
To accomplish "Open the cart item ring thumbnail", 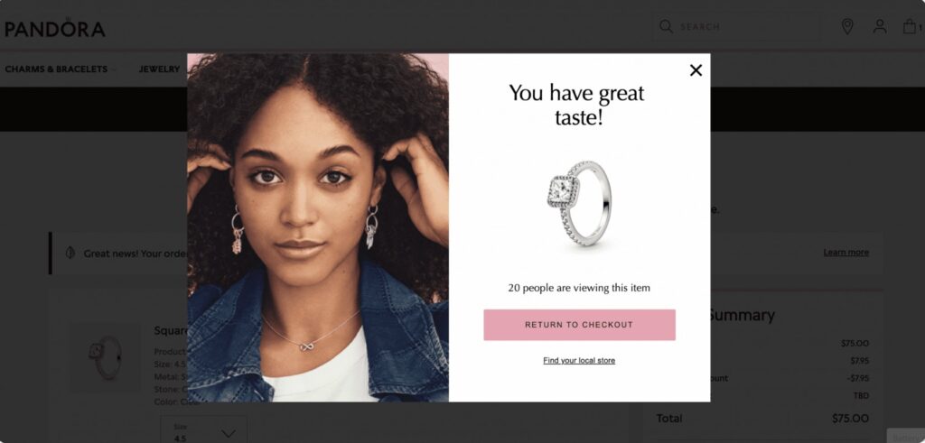I will pyautogui.click(x=105, y=357).
